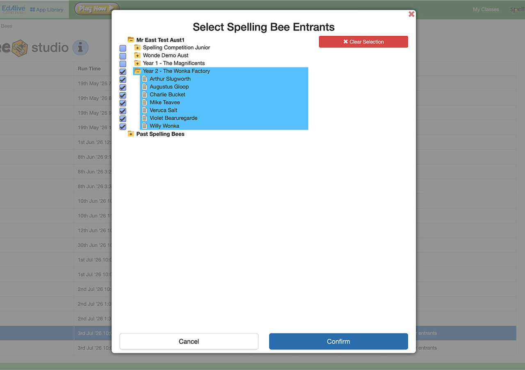This screenshot has height=370, width=525.
Task: Select the Year 1 - The Magnificents label
Action: (x=174, y=63)
